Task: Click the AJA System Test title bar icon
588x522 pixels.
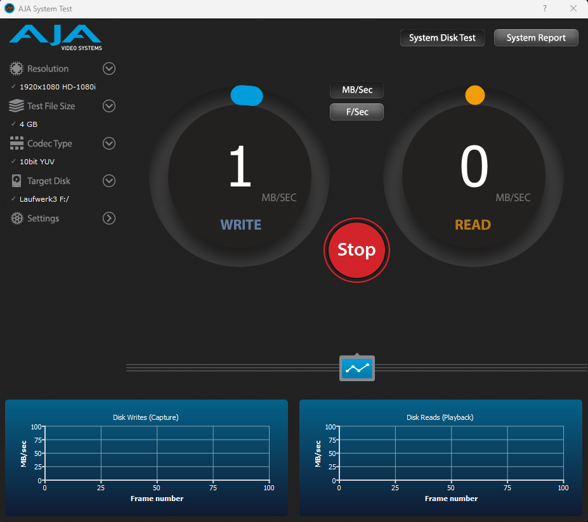Action: [10, 8]
